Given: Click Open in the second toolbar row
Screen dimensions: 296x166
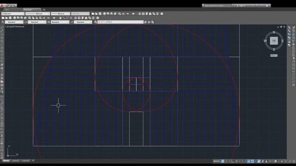Looking at the screenshot, I should (x=6, y=18).
